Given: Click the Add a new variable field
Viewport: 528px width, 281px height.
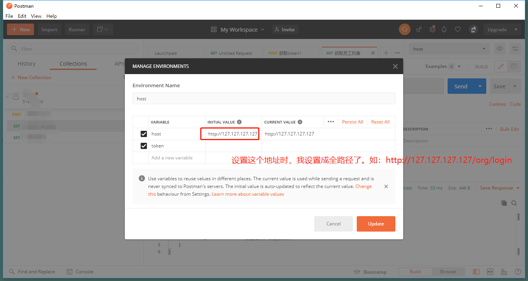Looking at the screenshot, I should click(177, 158).
